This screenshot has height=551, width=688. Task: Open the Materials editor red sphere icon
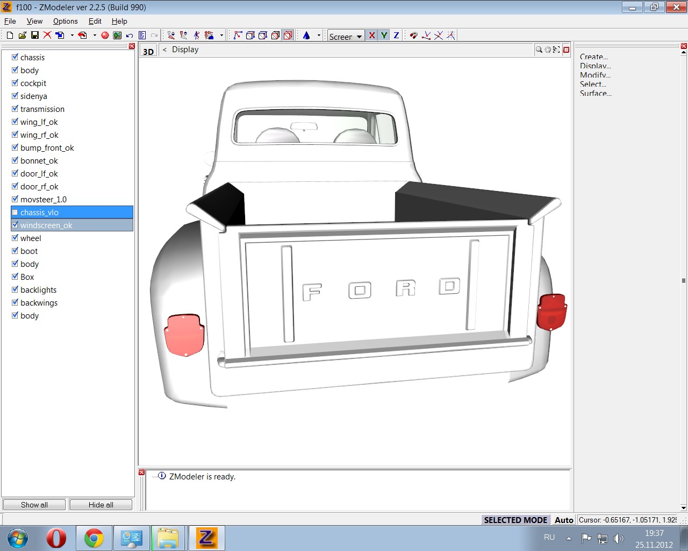(105, 36)
